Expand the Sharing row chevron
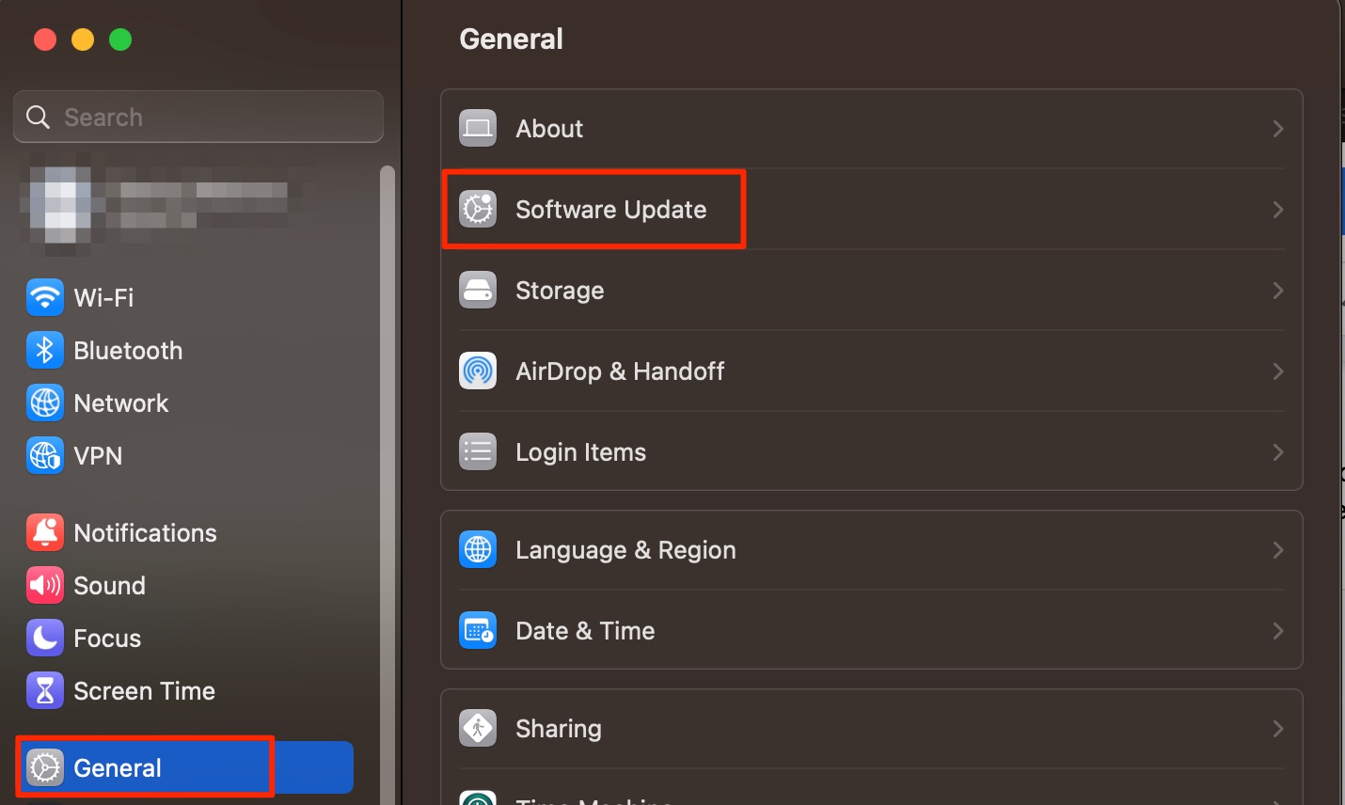1345x805 pixels. pyautogui.click(x=1278, y=729)
